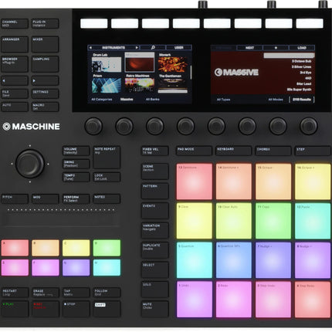The width and height of the screenshot is (332, 332).
Task: Switch to PAD MODE
Action: click(194, 151)
